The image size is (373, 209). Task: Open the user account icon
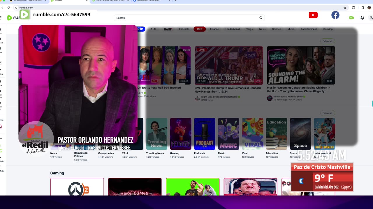[371, 18]
